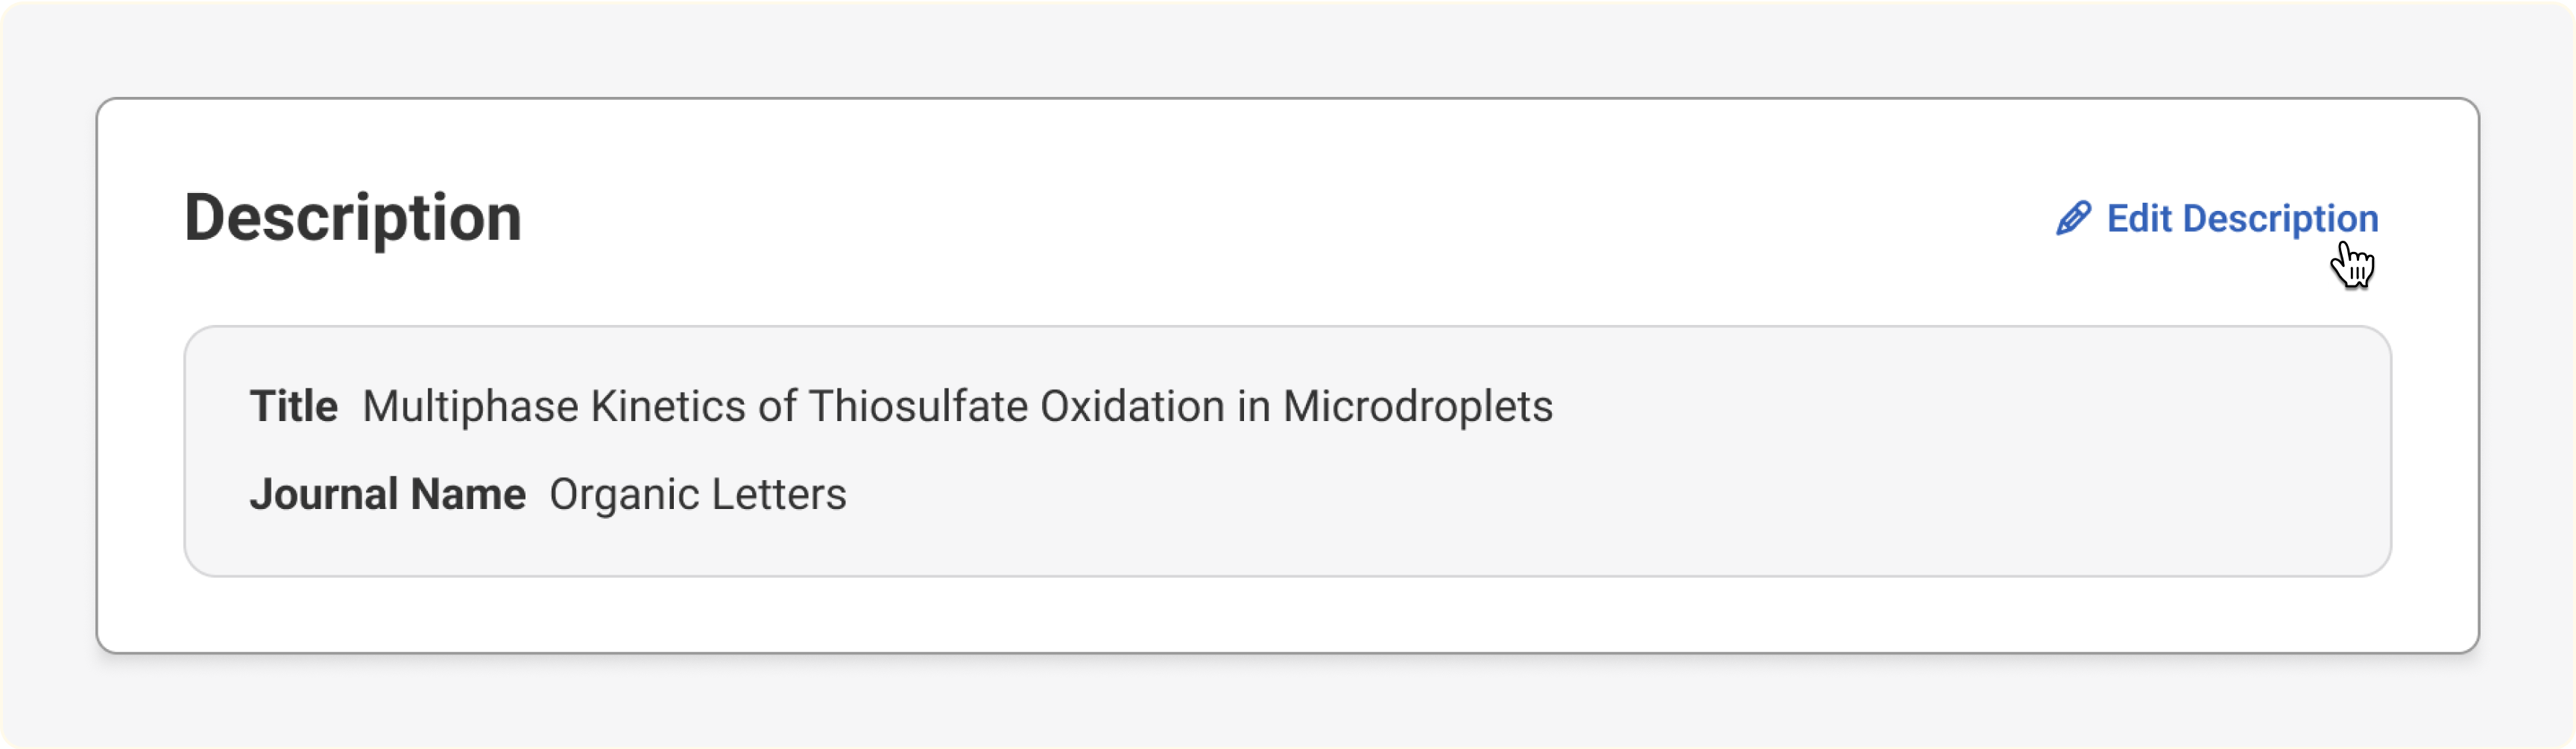Click the Edit Description control group
2576x749 pixels.
(x=2215, y=218)
